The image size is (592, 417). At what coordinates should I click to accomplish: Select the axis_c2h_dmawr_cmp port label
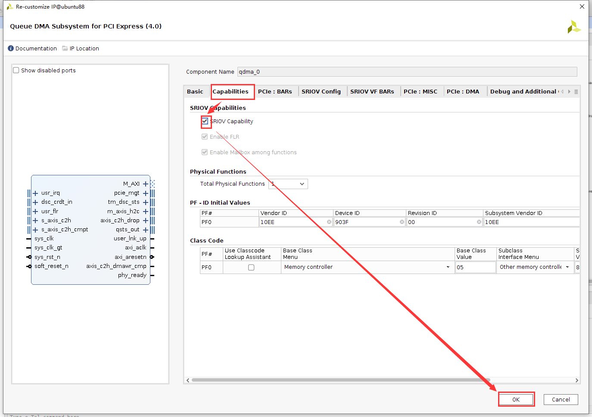[116, 266]
